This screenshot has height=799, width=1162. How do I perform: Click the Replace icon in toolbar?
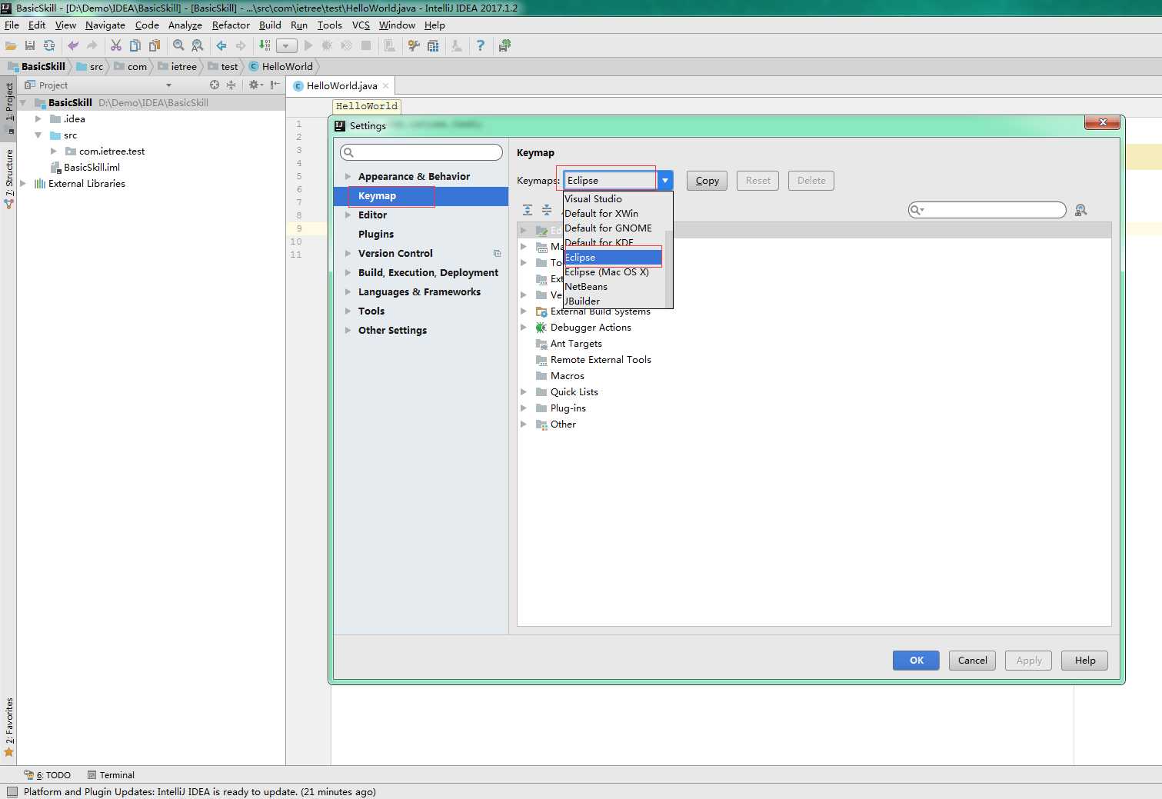tap(198, 46)
